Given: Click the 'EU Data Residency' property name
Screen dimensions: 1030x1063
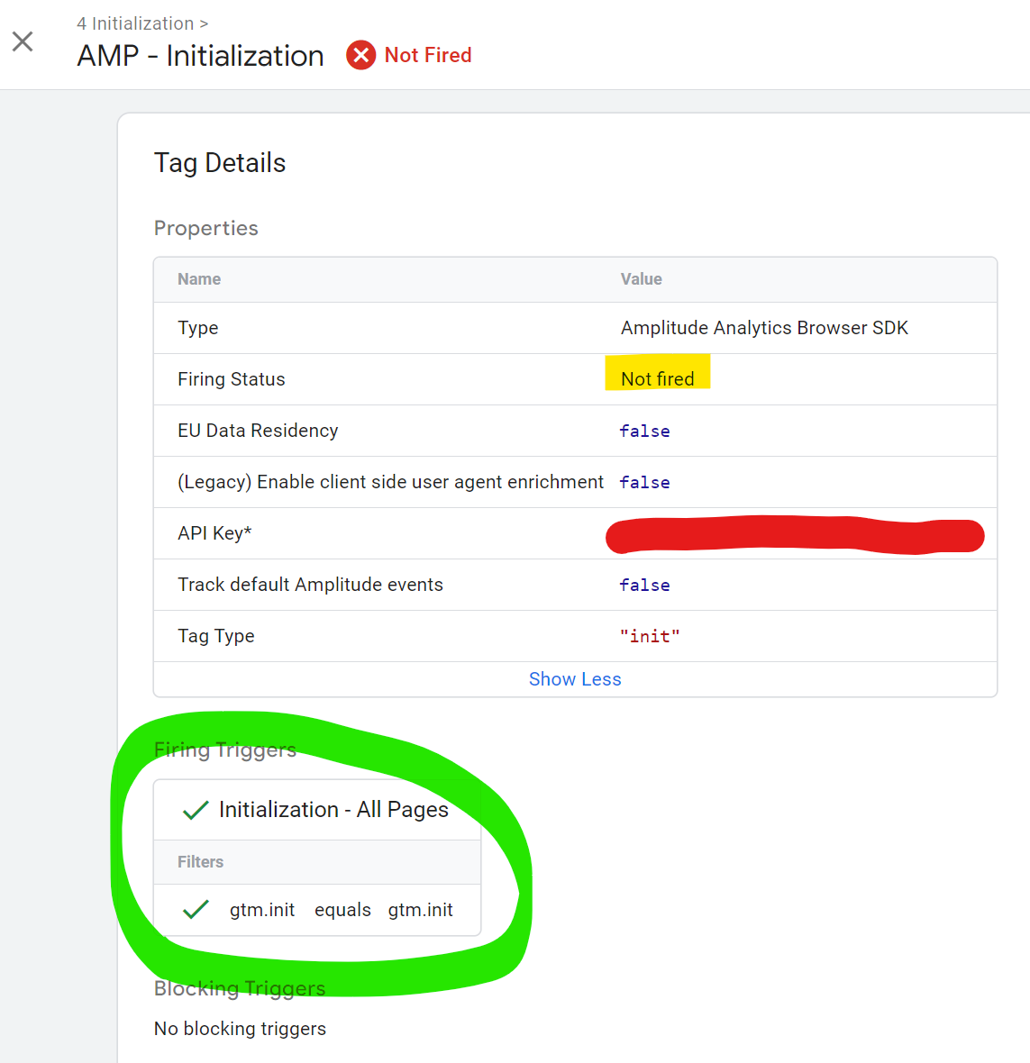Looking at the screenshot, I should pos(258,431).
